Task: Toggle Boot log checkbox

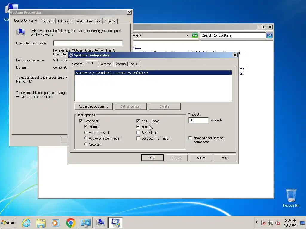Action: click(x=138, y=126)
